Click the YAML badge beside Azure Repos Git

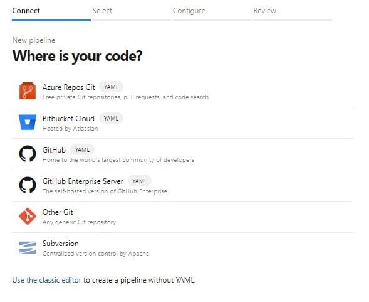111,87
